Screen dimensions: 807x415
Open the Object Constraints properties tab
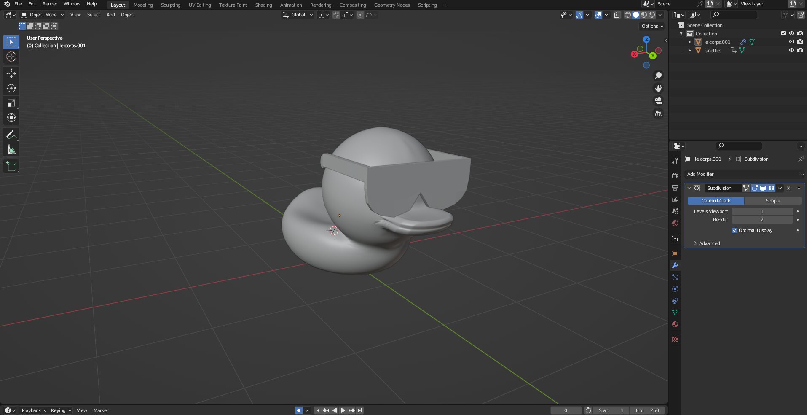(675, 301)
